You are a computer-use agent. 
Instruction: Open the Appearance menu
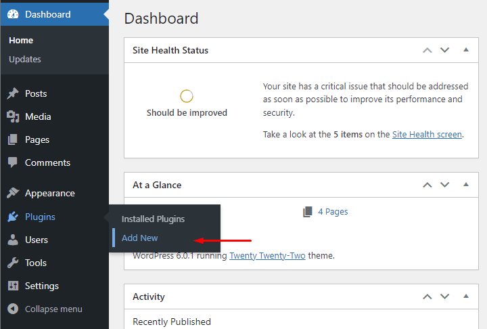pos(55,193)
